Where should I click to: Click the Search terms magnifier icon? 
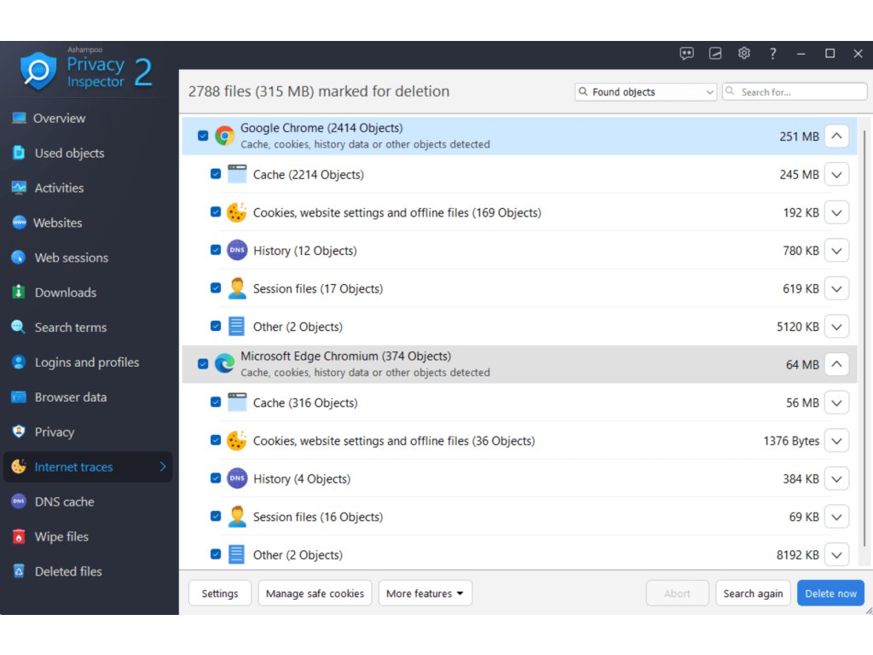coord(19,327)
